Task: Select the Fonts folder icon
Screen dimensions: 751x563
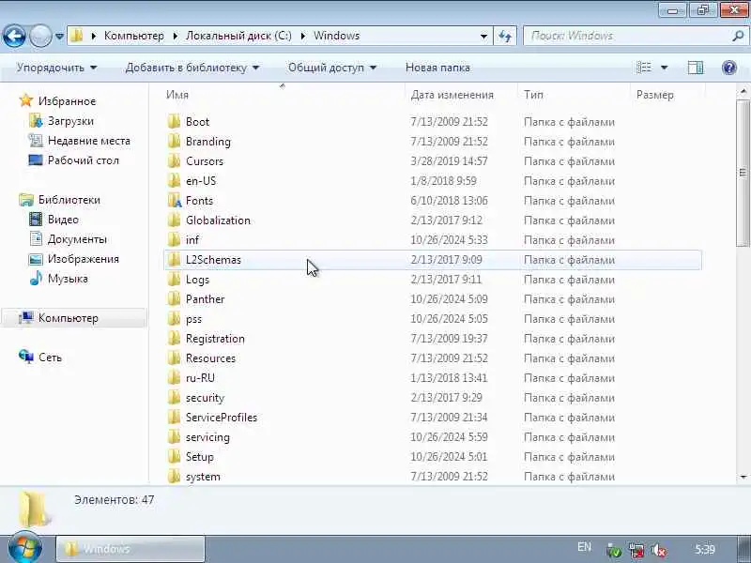Action: click(175, 201)
